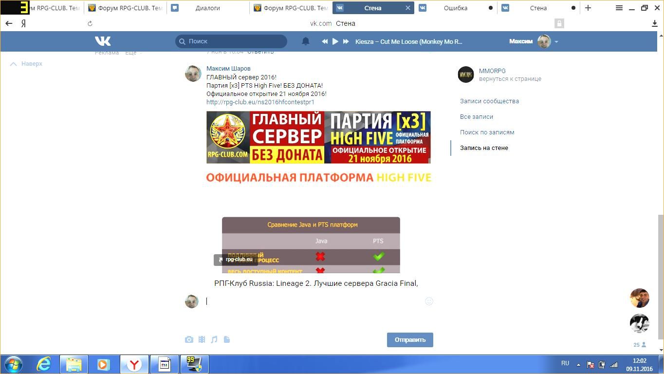Open РПГ-Клуб Russia: Lineage 2 link title
Viewport: 664px width, 374px height.
coord(316,283)
